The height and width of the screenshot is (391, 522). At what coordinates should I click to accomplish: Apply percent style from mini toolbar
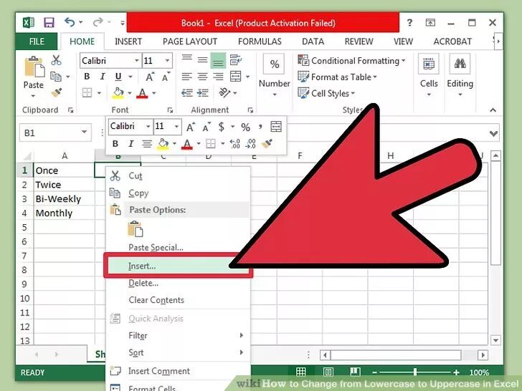click(x=246, y=127)
